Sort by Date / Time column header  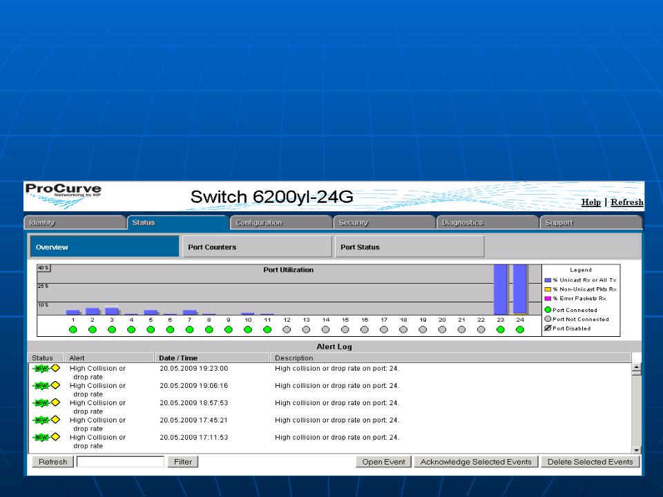tap(212, 358)
